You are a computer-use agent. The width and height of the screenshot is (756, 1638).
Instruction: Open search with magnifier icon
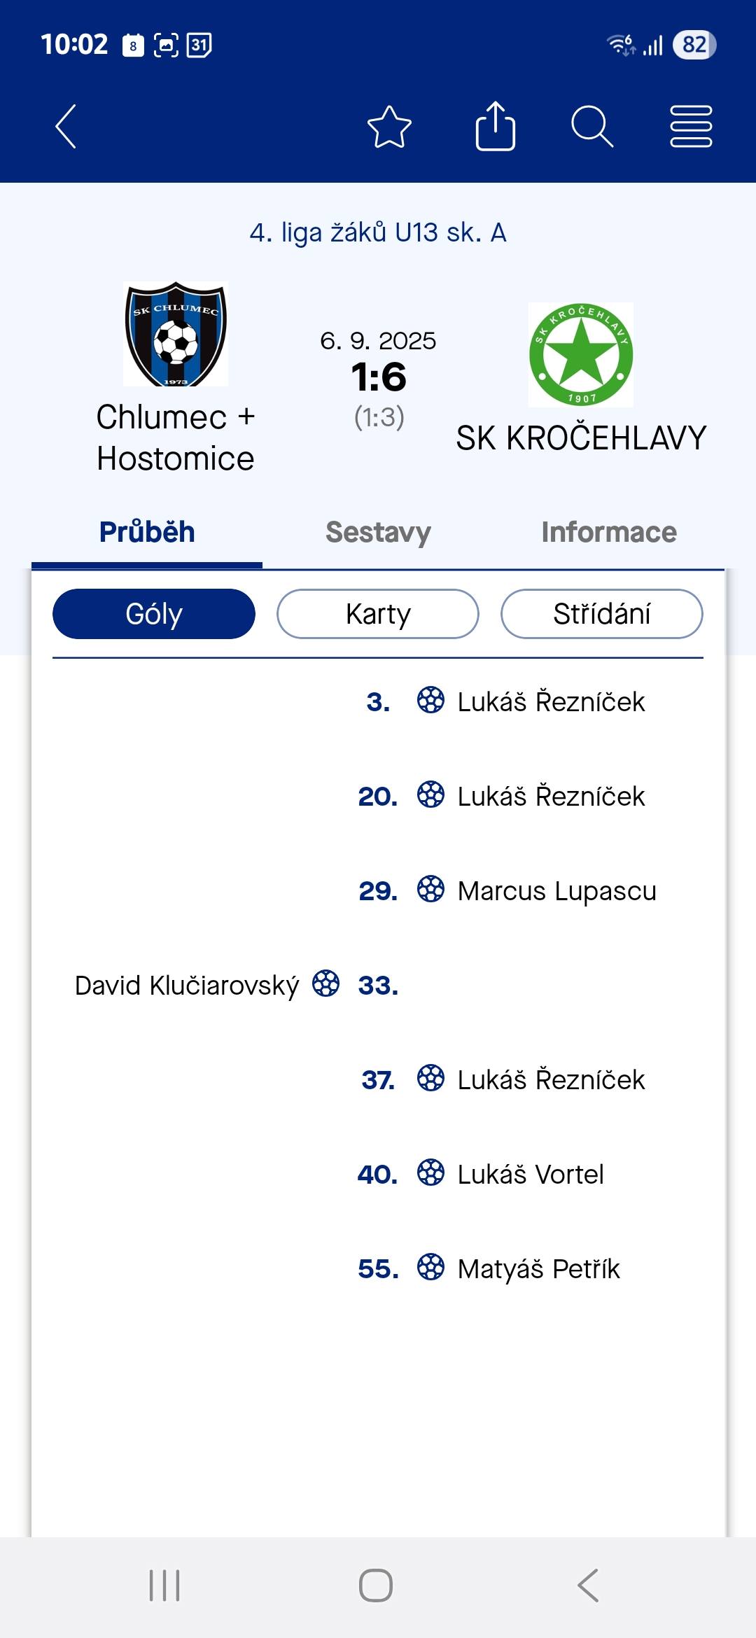pyautogui.click(x=592, y=127)
